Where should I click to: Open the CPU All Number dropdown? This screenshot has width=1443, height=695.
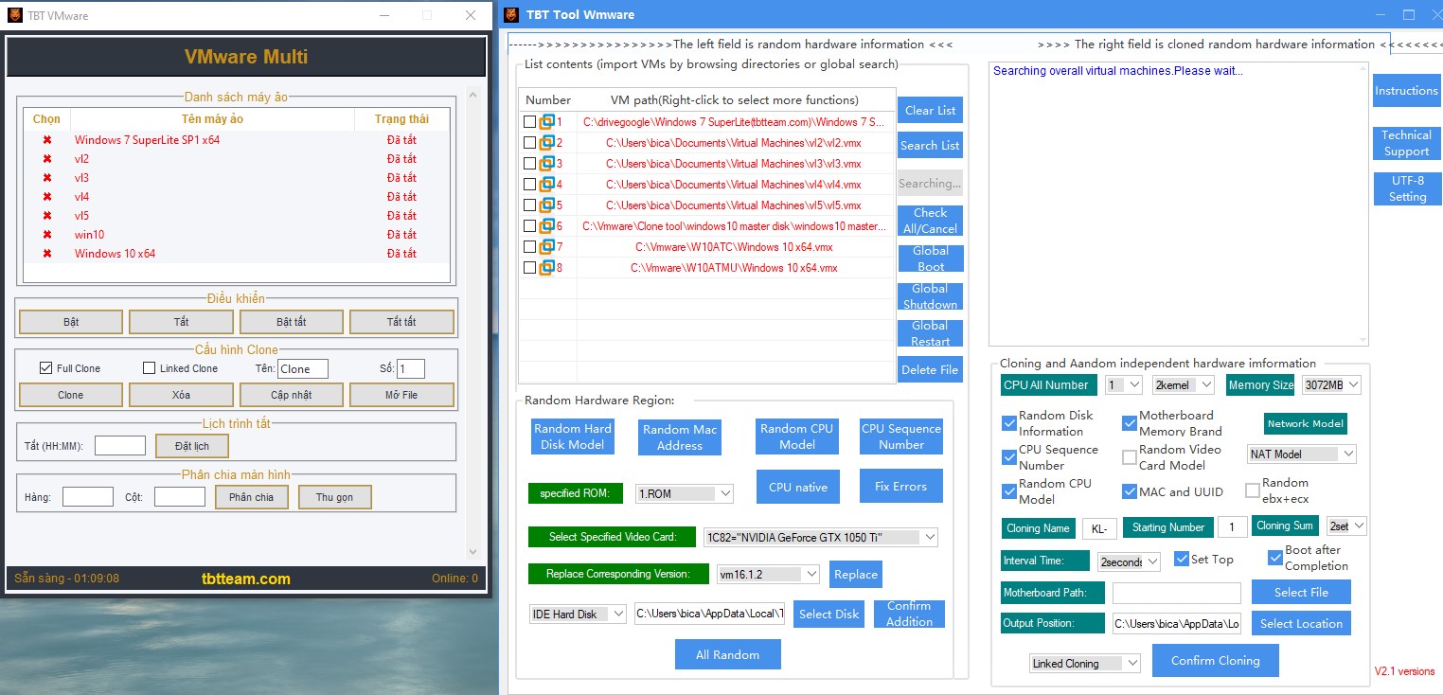click(x=1124, y=384)
